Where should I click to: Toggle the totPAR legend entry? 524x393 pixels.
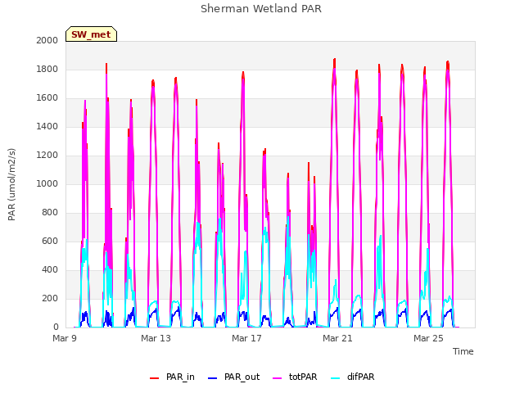point(295,377)
